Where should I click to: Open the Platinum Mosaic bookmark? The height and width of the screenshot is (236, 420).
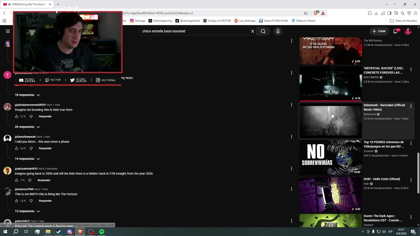304,21
